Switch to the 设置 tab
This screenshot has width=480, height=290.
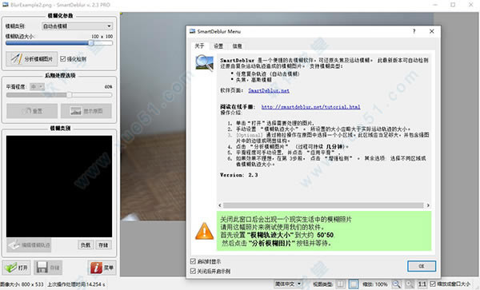[218, 46]
